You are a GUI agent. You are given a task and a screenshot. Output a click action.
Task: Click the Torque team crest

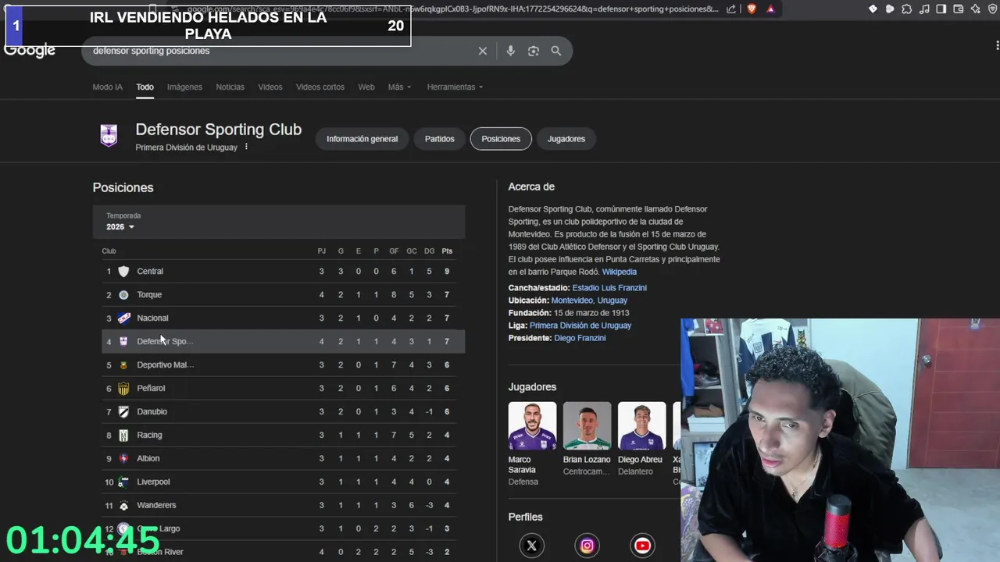[x=123, y=294]
